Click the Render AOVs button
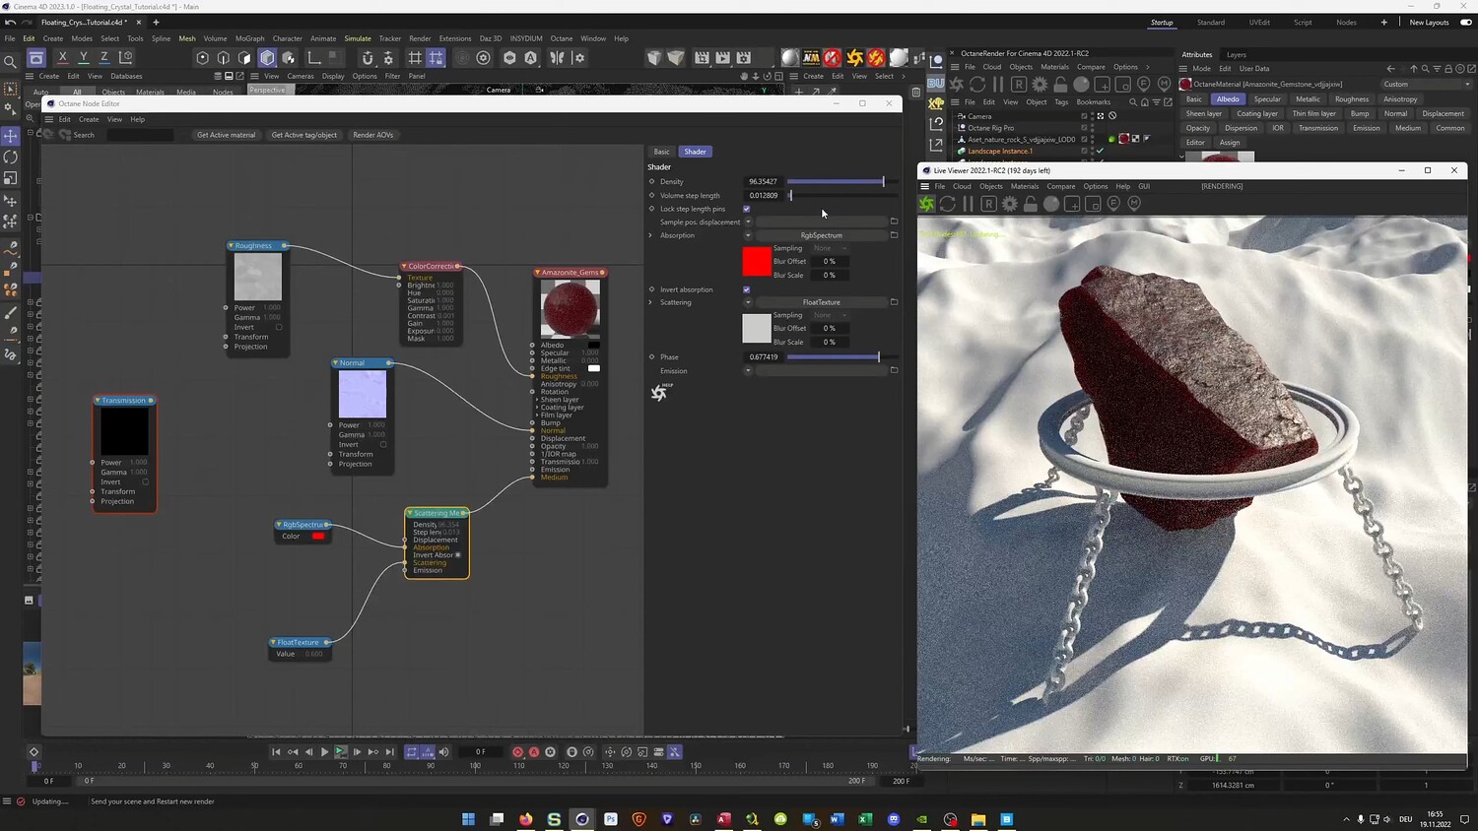This screenshot has height=831, width=1478. [372, 135]
